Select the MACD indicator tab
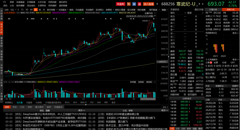Image resolution: width=240 pixels, height=130 pixels. click(83, 102)
